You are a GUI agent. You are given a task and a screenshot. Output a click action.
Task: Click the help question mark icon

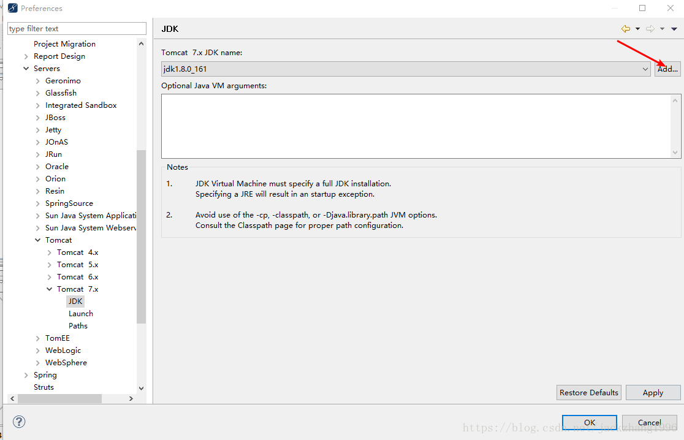point(19,422)
